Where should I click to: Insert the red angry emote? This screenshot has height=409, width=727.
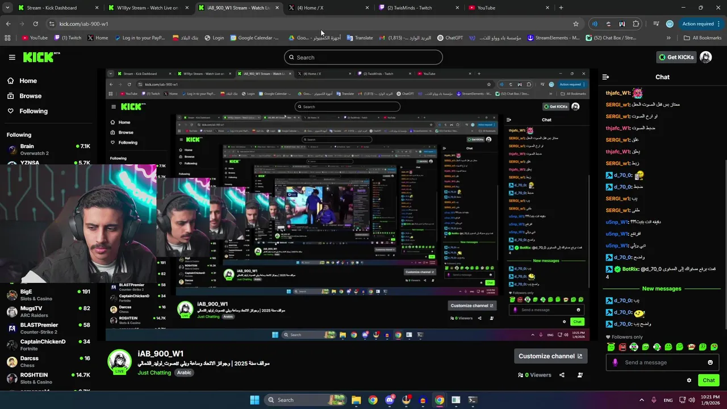(x=622, y=347)
